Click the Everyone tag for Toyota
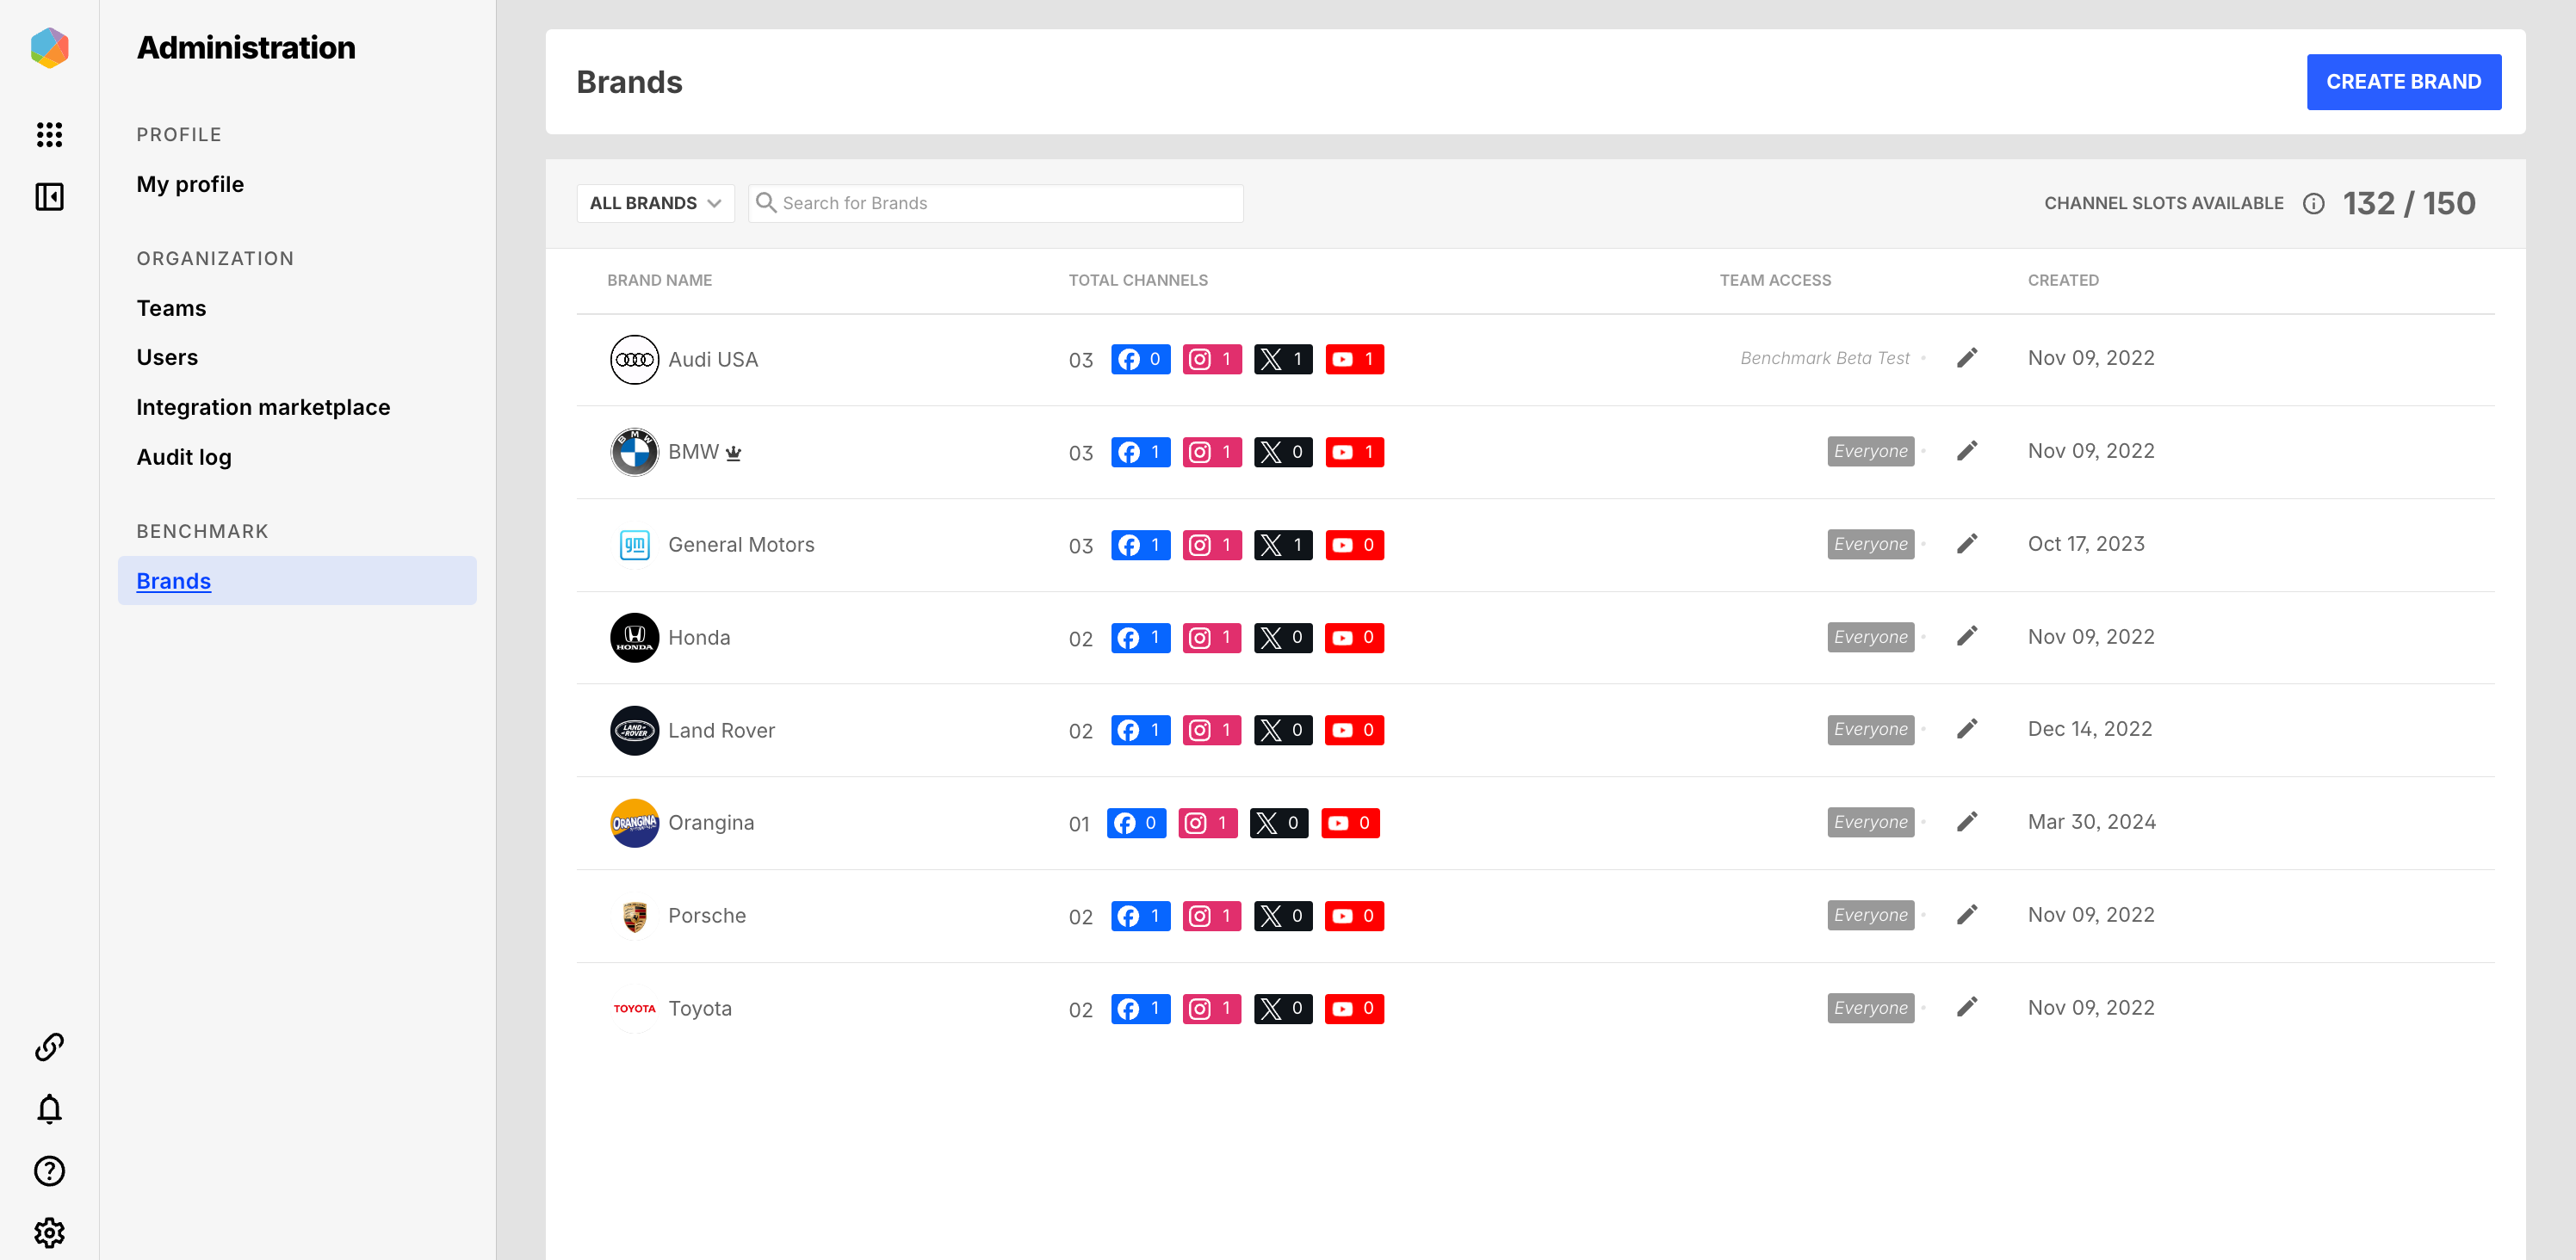 (1870, 1008)
